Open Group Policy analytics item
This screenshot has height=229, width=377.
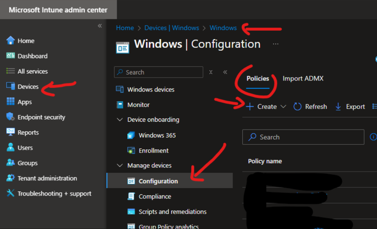pos(170,226)
